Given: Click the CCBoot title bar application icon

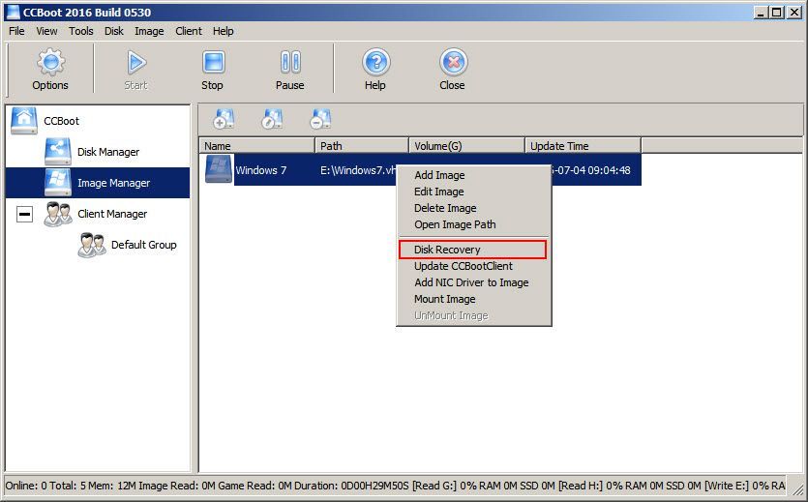Looking at the screenshot, I should 13,12.
